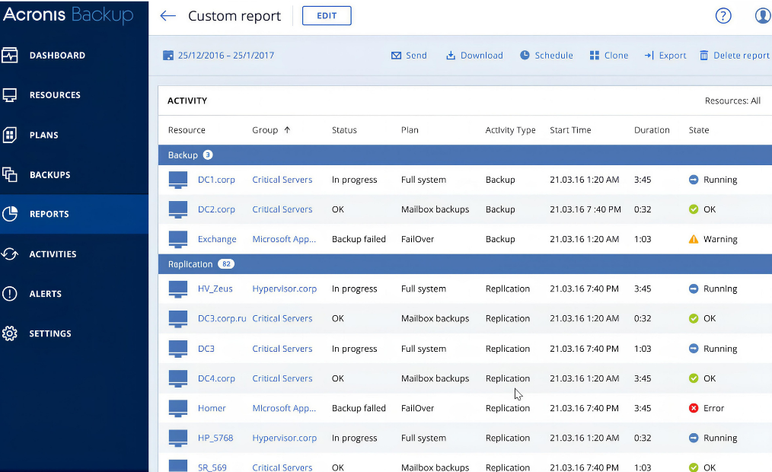772x472 pixels.
Task: Open the Homer resource link
Action: click(x=211, y=408)
